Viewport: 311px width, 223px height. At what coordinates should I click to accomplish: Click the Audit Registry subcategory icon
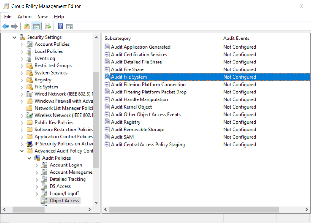click(x=108, y=122)
